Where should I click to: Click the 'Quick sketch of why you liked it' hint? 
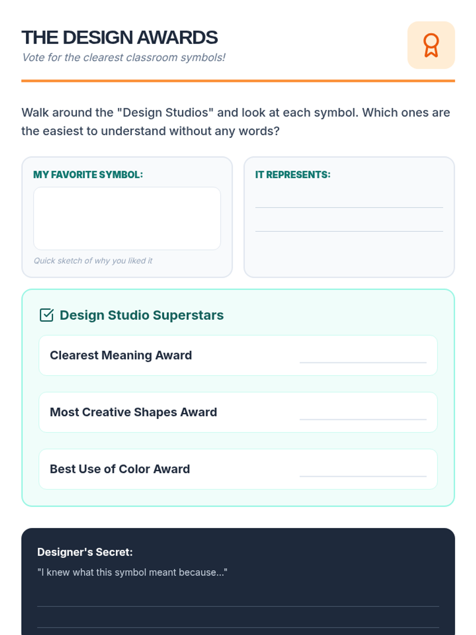coord(93,261)
